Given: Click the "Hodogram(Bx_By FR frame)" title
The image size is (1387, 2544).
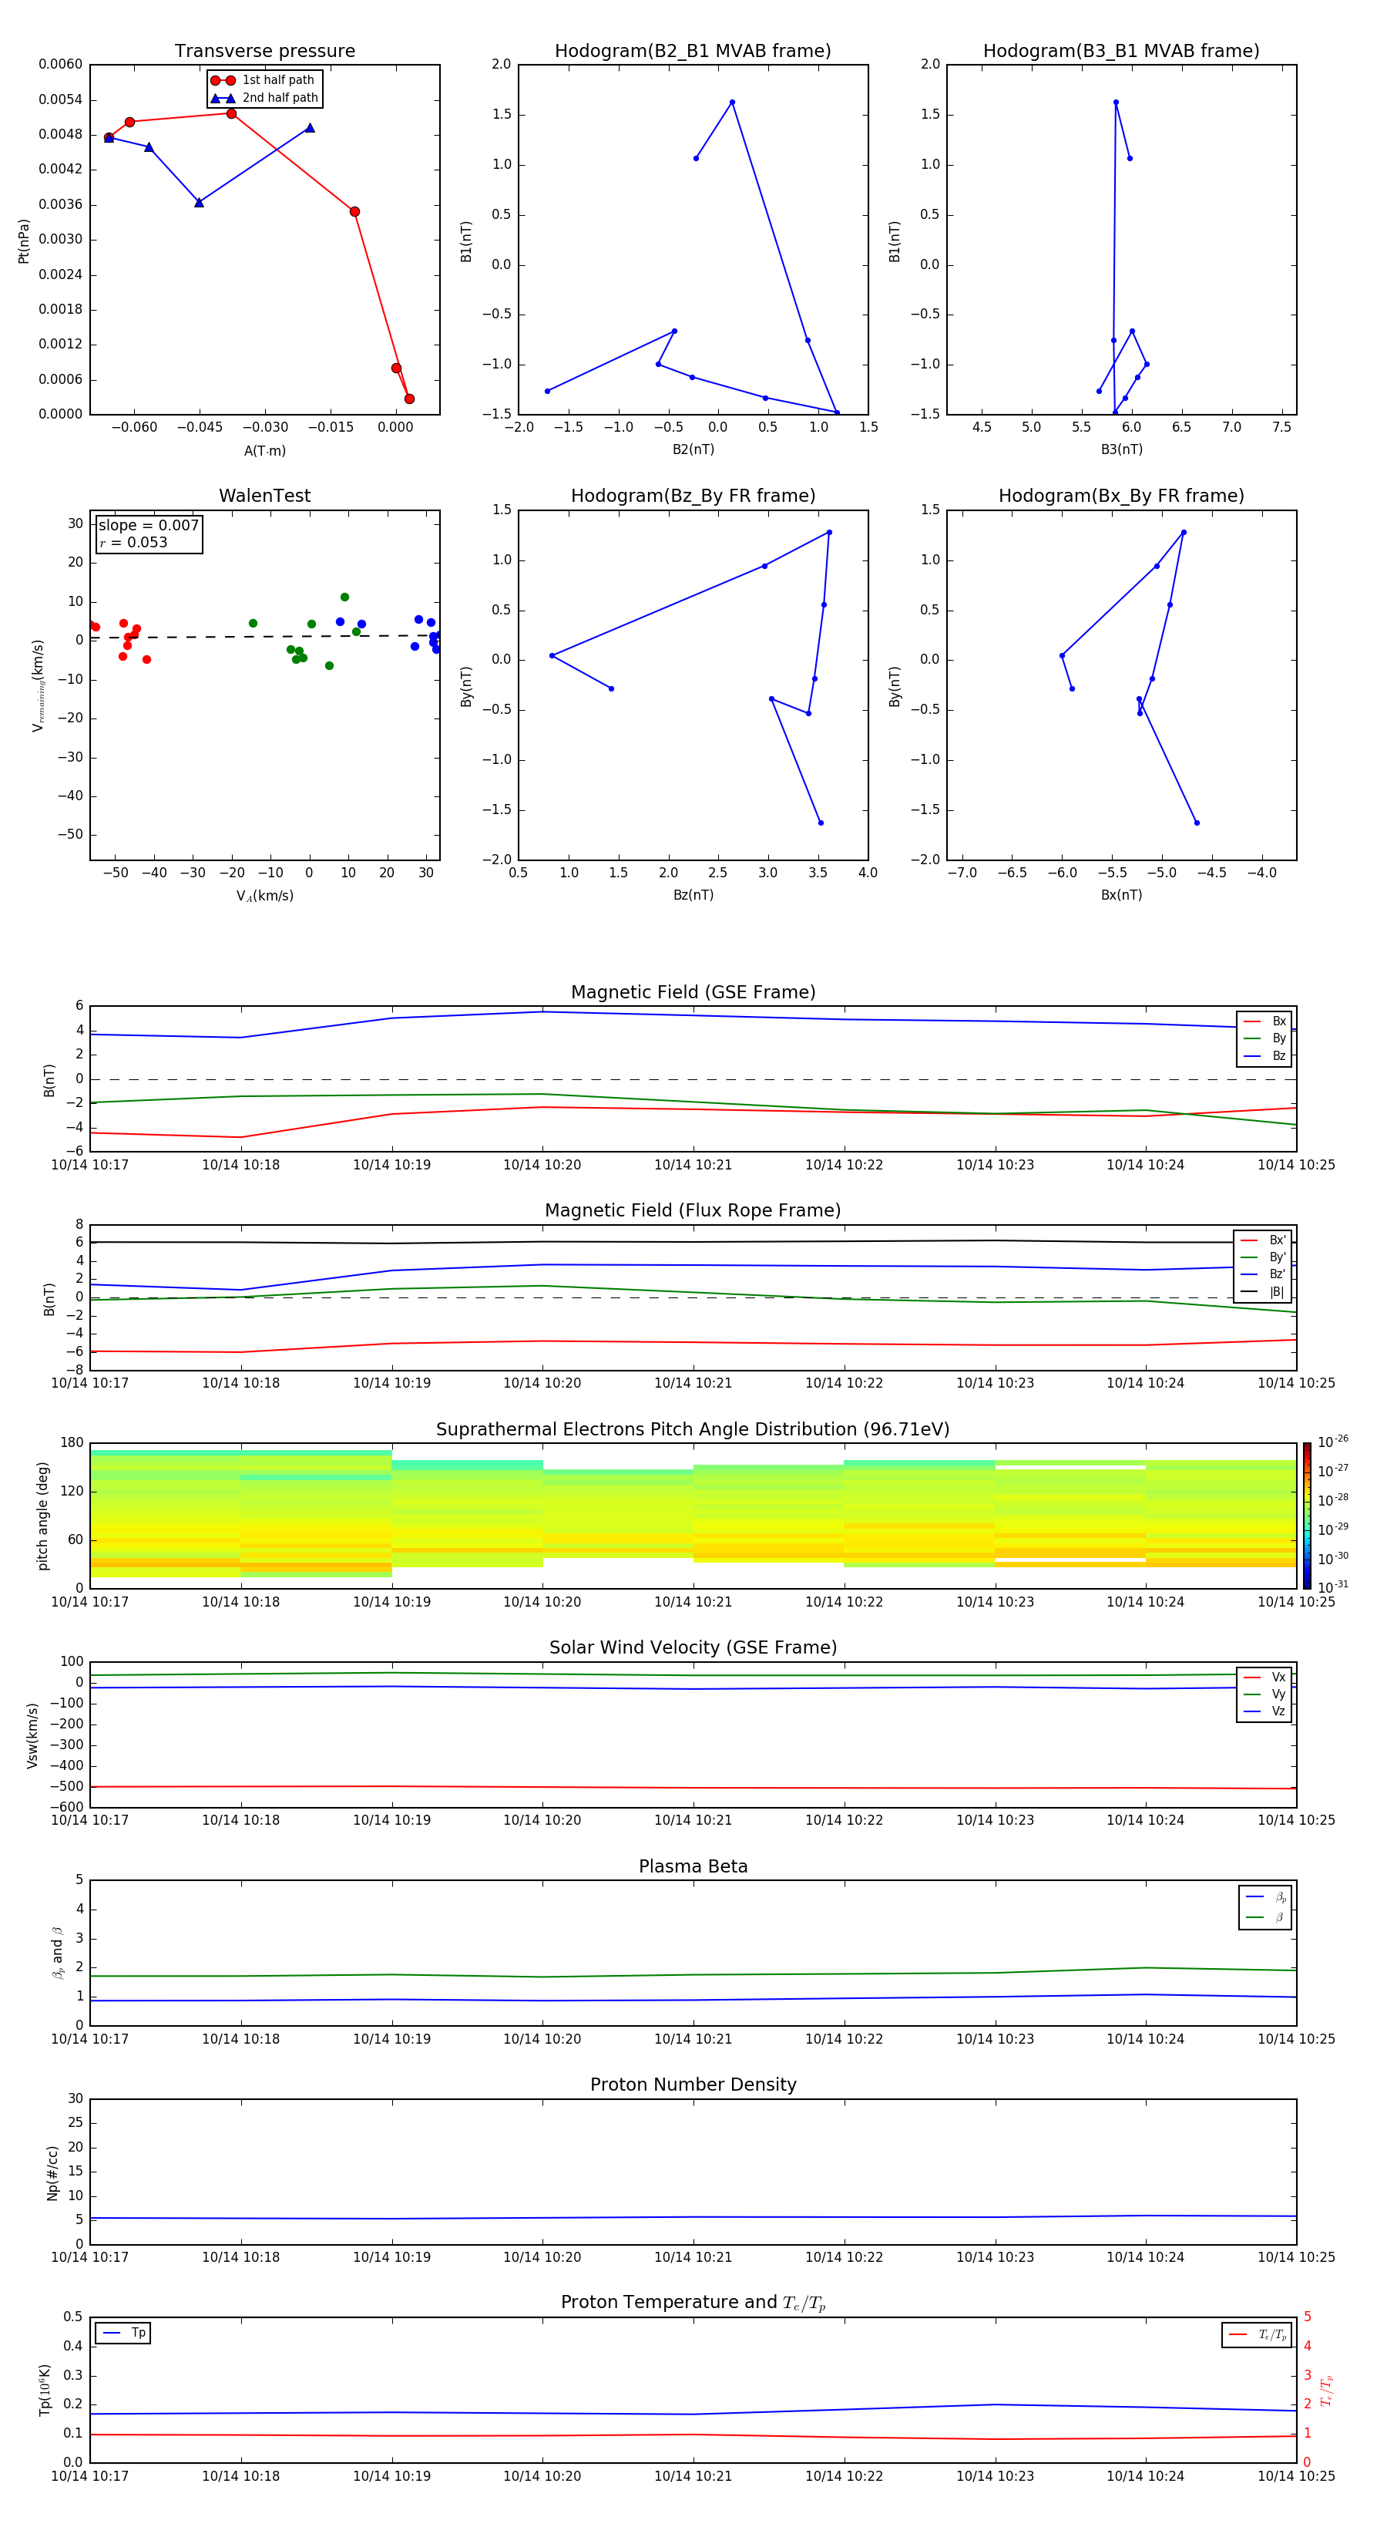Looking at the screenshot, I should tap(1121, 496).
